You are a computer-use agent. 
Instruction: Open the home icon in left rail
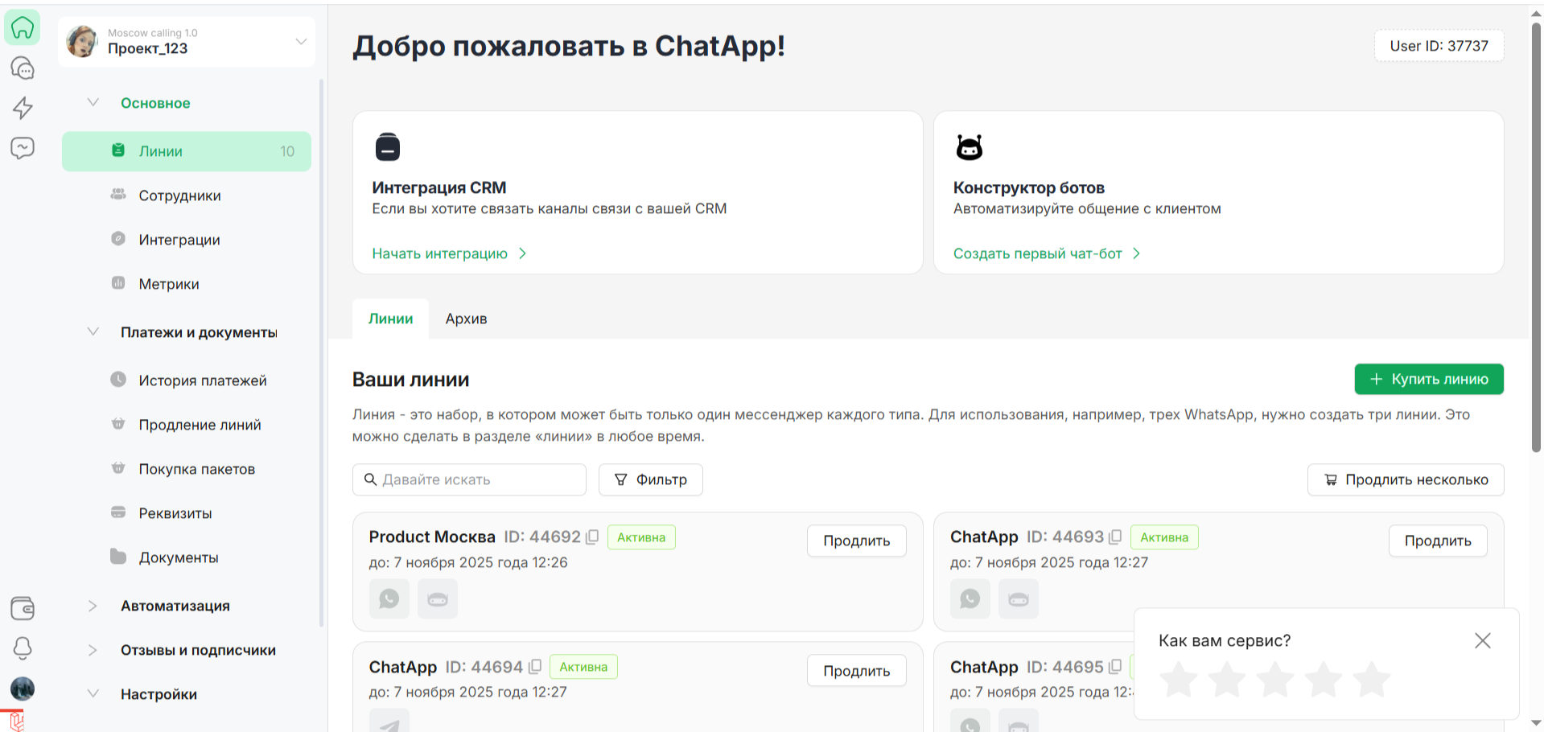23,28
